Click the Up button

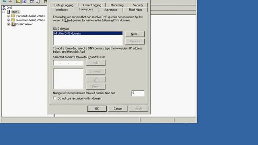pos(96,79)
